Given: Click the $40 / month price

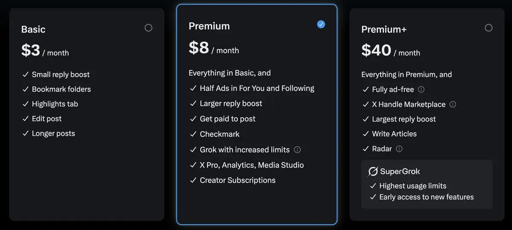Looking at the screenshot, I should point(390,51).
